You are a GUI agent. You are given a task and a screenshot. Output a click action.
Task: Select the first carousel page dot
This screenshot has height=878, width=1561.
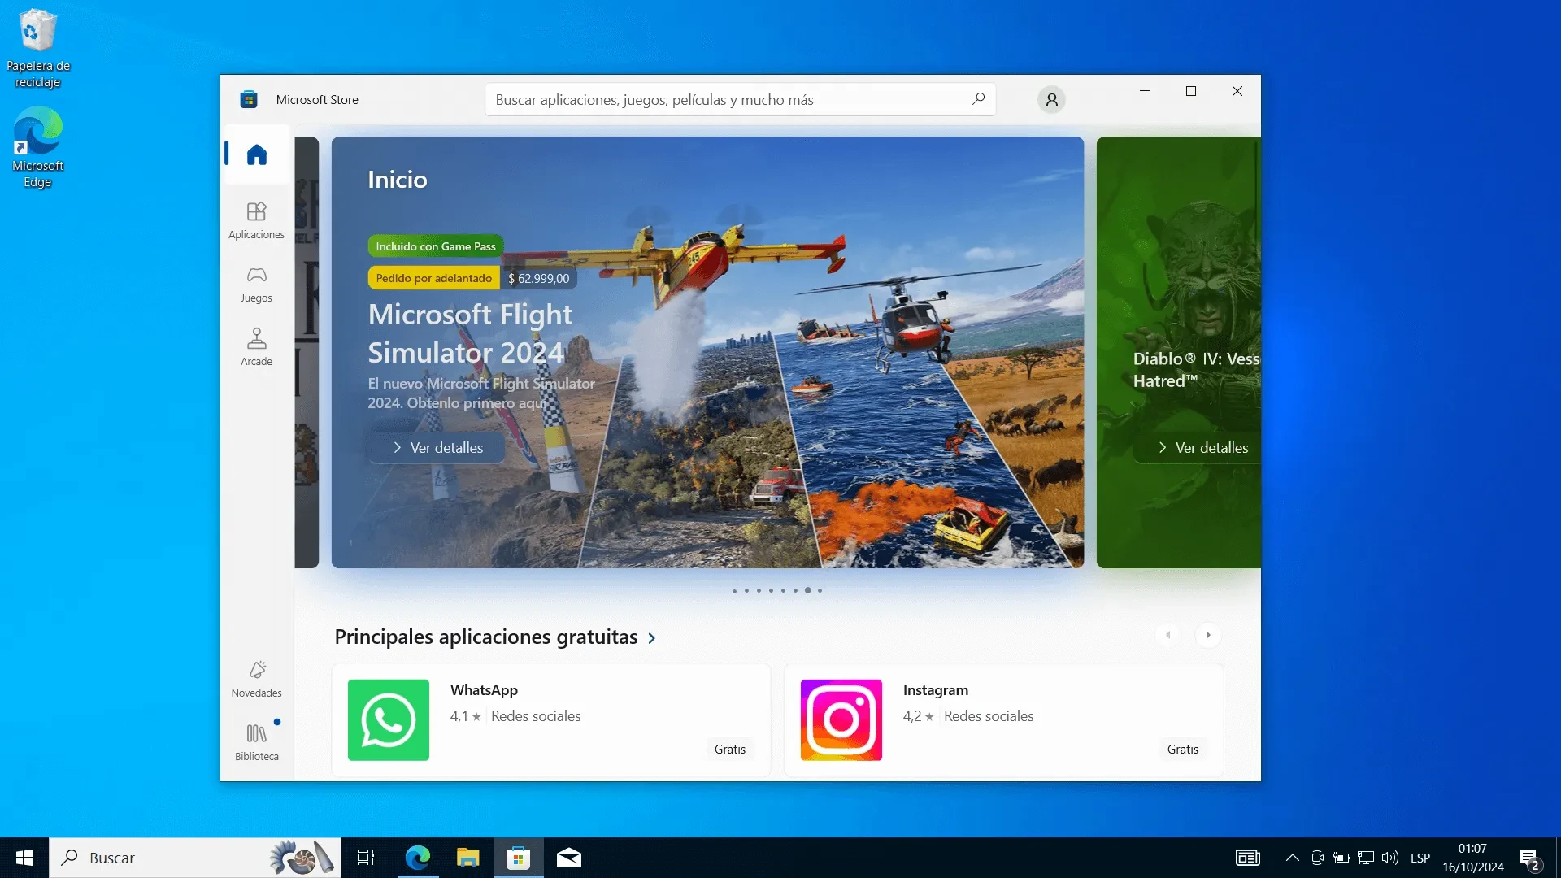click(x=734, y=591)
